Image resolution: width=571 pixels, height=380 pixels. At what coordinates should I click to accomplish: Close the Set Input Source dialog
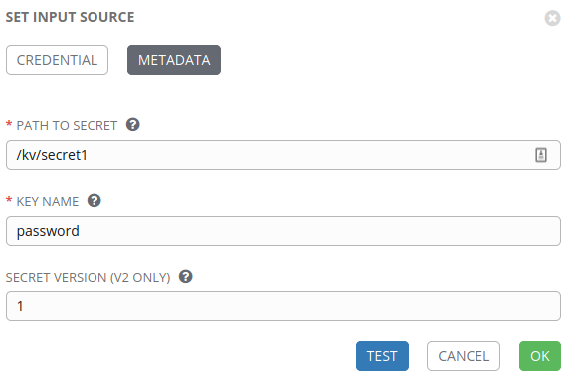coord(552,18)
